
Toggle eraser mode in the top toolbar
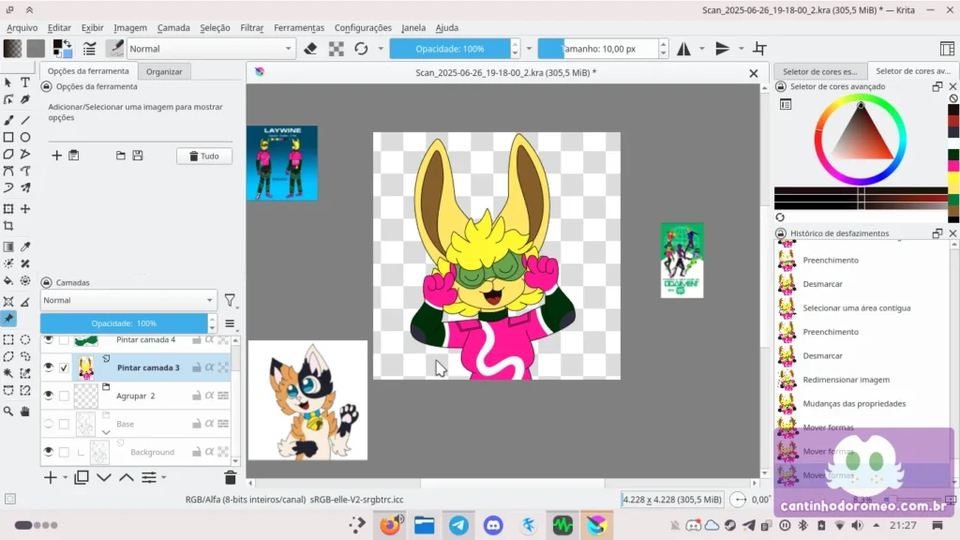click(x=310, y=49)
